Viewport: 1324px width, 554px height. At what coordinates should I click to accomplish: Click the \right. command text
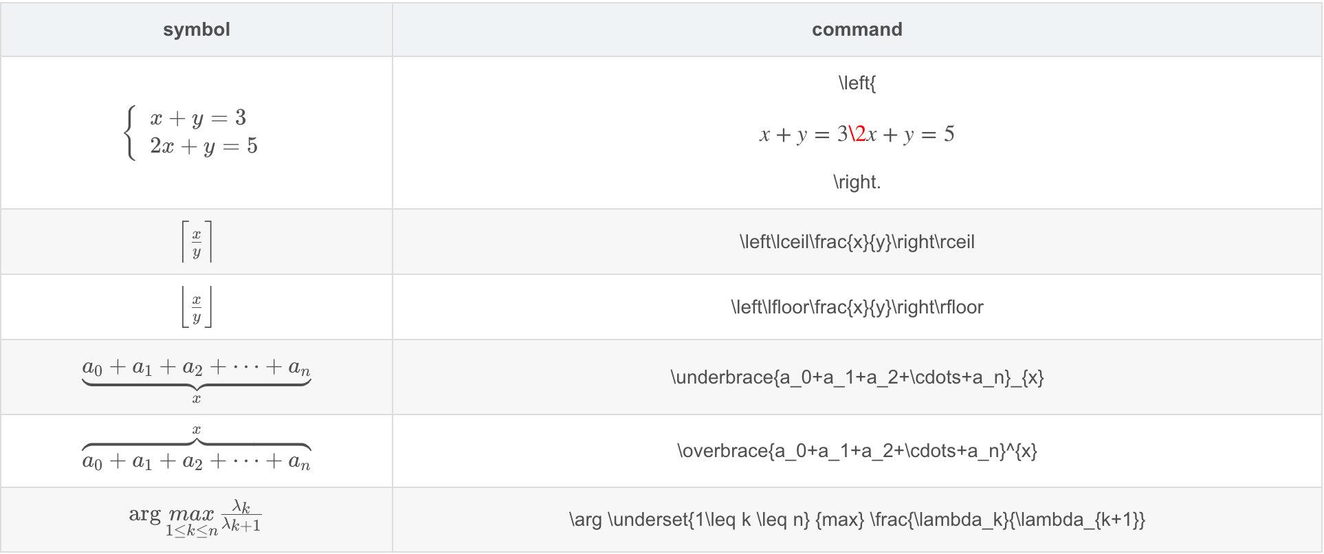(x=857, y=182)
